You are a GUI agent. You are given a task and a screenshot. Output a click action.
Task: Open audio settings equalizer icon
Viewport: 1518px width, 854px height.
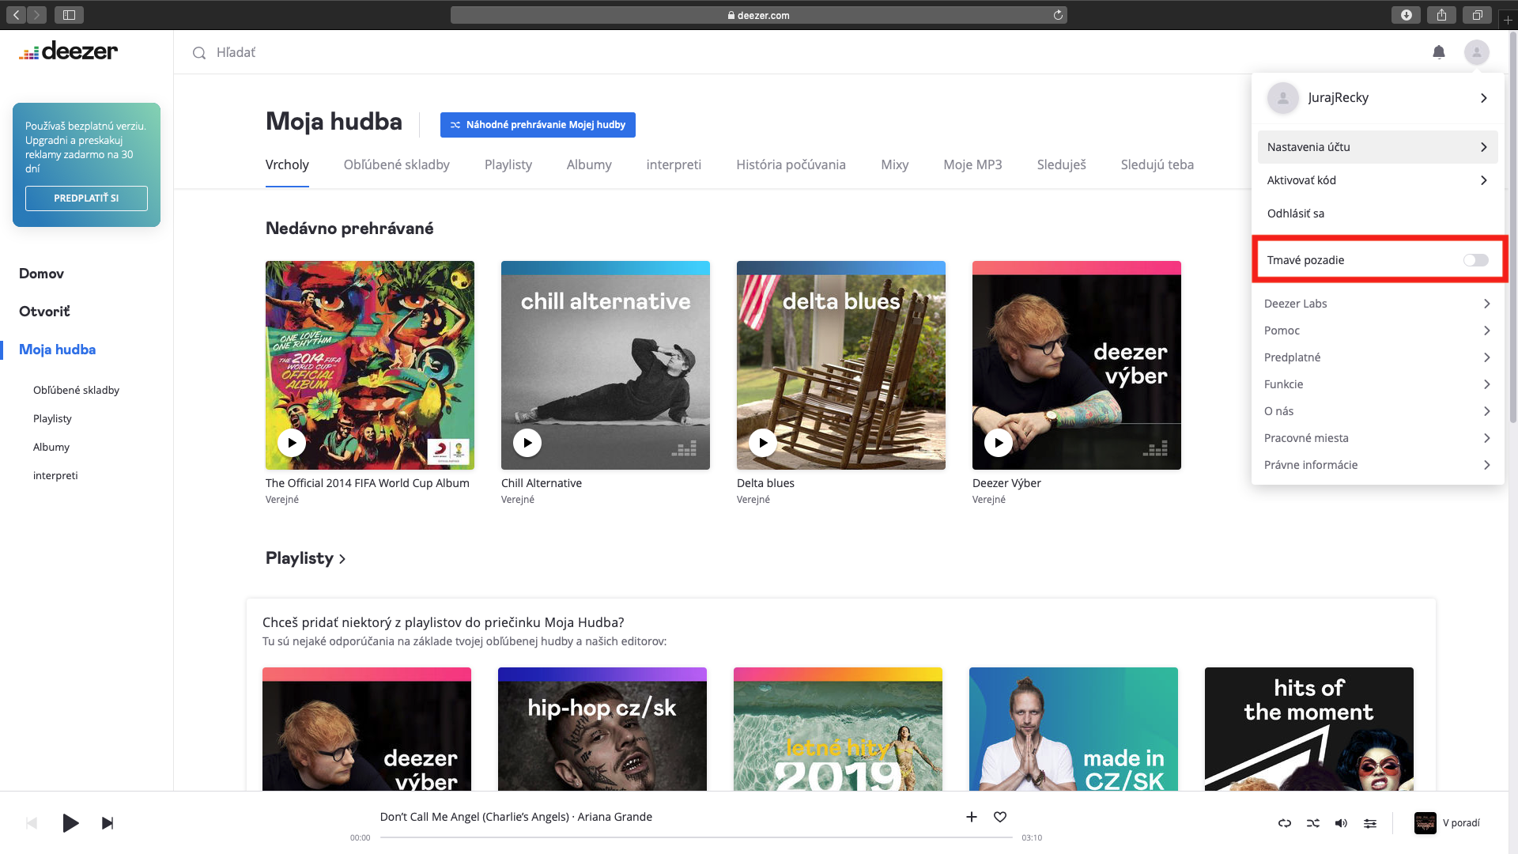tap(1370, 823)
